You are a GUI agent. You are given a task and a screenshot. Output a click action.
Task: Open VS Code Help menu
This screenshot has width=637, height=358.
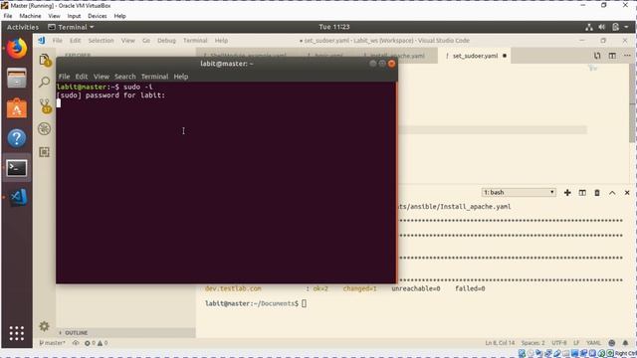tap(221, 41)
